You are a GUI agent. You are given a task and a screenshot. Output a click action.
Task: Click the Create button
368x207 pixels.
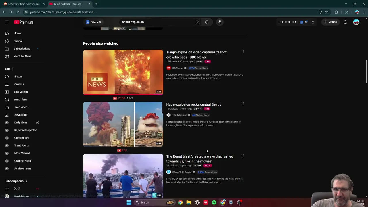coord(330,22)
